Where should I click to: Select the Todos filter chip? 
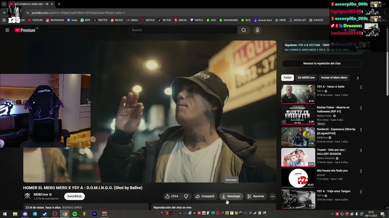(x=287, y=78)
